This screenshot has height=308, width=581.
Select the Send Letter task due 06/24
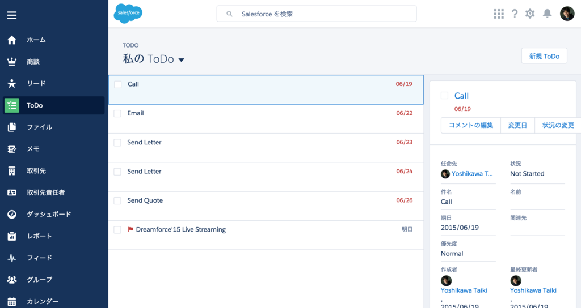tap(266, 177)
